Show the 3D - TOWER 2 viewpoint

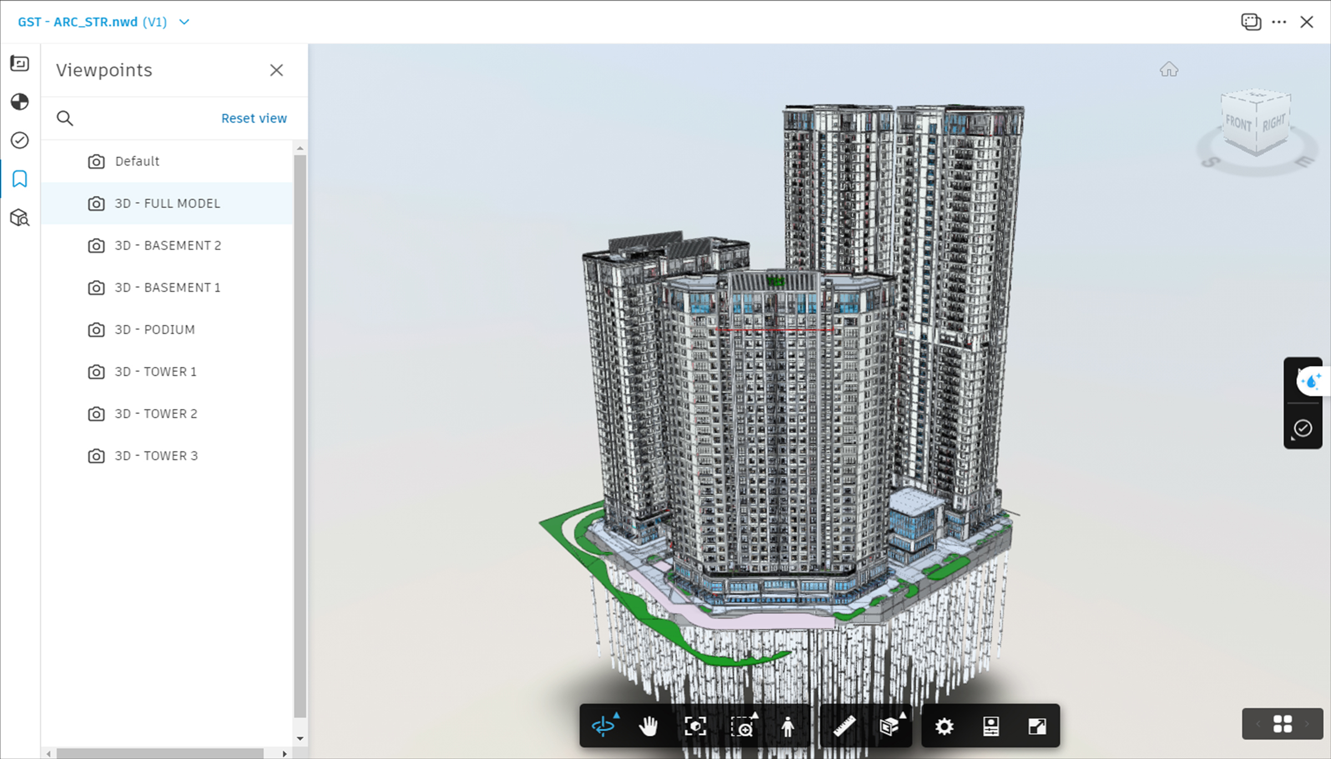[167, 414]
